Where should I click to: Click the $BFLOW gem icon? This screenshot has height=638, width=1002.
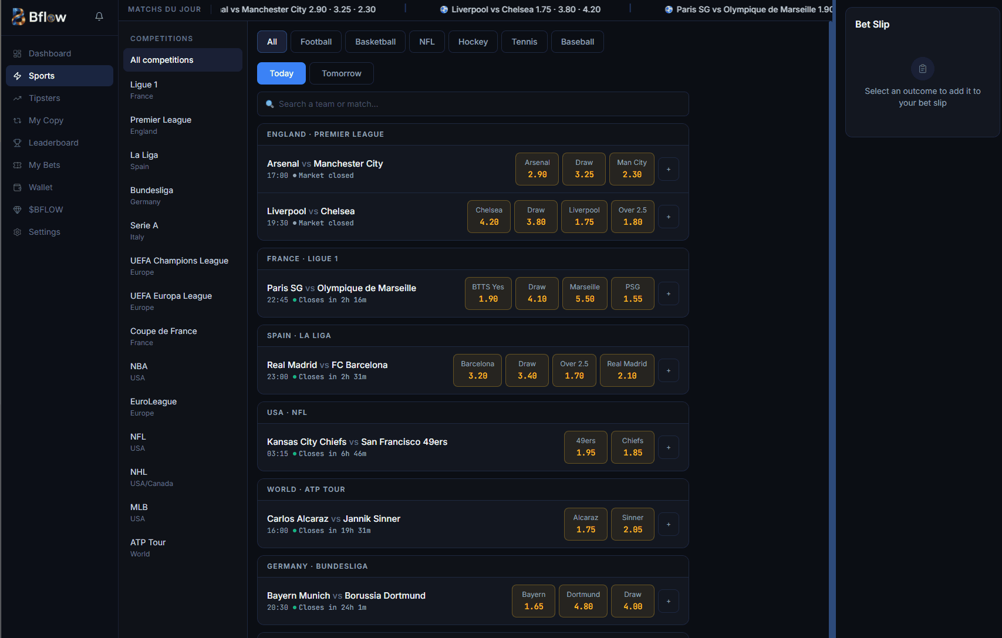(x=17, y=210)
